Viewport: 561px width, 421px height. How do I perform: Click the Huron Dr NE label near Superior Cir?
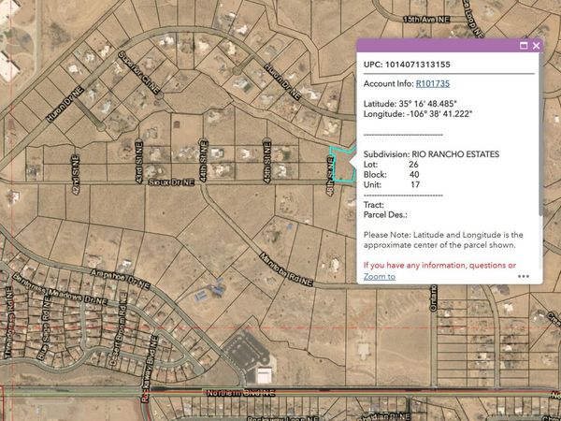click(65, 104)
